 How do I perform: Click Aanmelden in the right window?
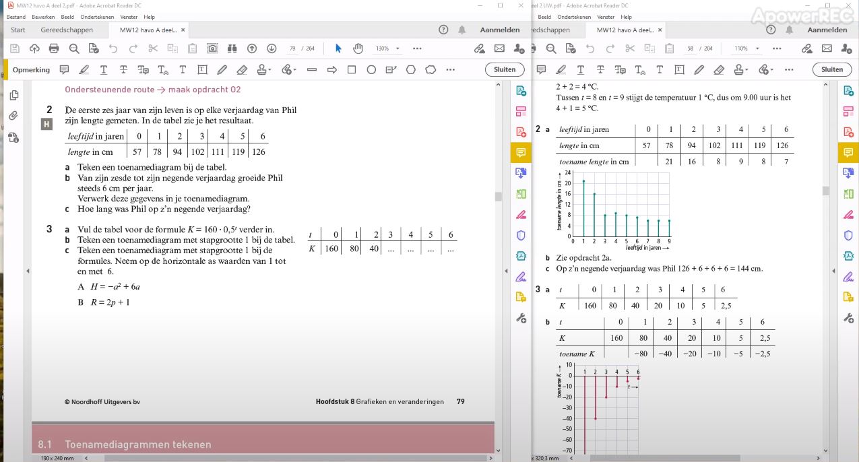827,30
